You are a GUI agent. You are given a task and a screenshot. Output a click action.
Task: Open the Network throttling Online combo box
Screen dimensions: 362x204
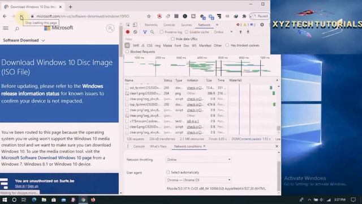point(198,160)
